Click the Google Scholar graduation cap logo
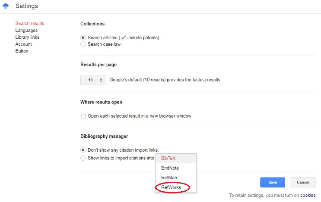This screenshot has width=321, height=202. pyautogui.click(x=6, y=6)
